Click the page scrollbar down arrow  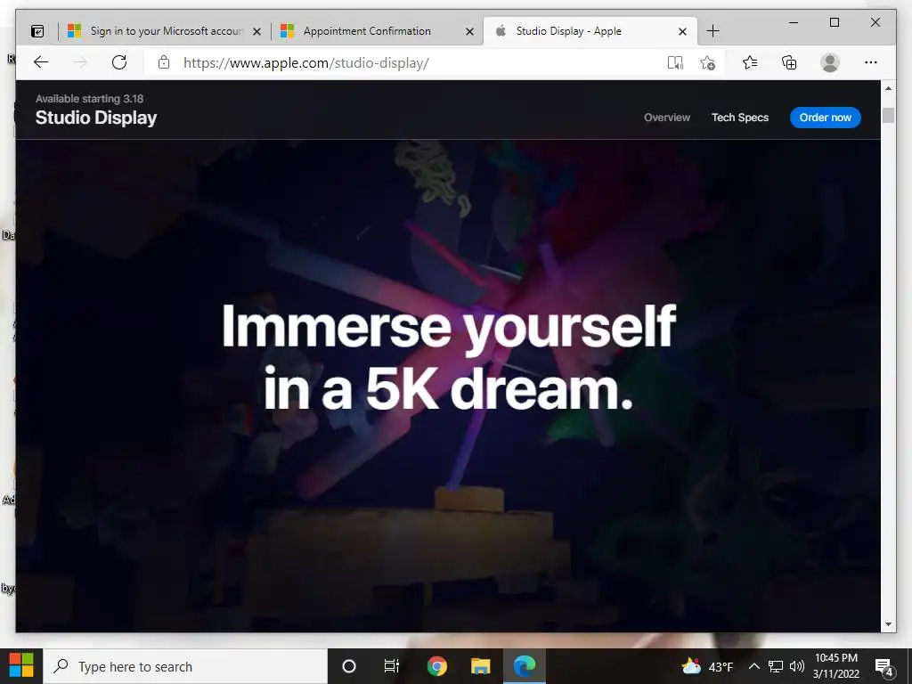(x=888, y=624)
